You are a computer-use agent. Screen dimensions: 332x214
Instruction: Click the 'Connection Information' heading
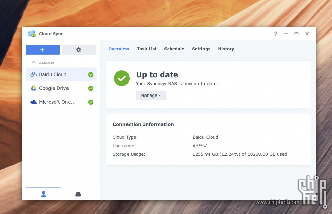[x=143, y=124]
